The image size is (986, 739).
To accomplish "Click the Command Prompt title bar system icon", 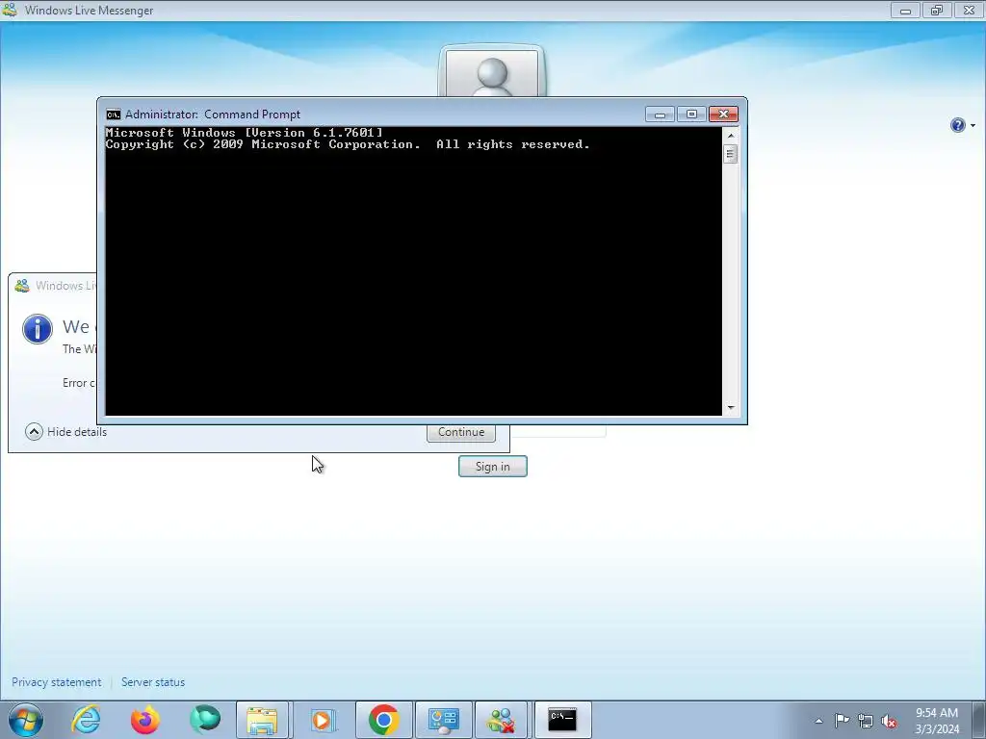I will point(114,115).
